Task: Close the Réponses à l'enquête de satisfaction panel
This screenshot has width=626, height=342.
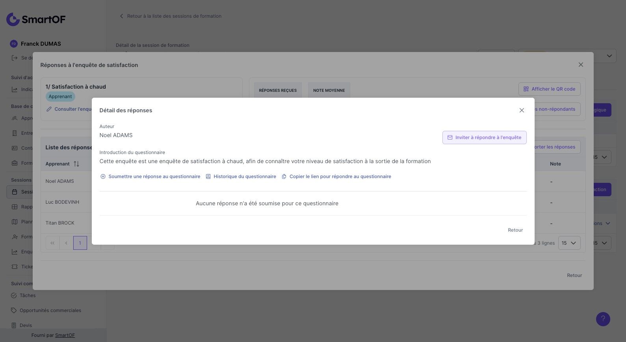Action: 581,65
